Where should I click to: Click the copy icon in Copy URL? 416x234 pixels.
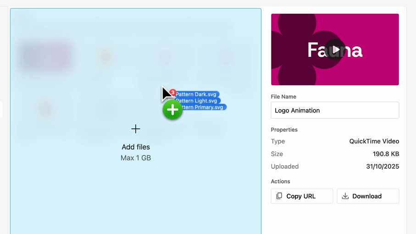pyautogui.click(x=279, y=196)
